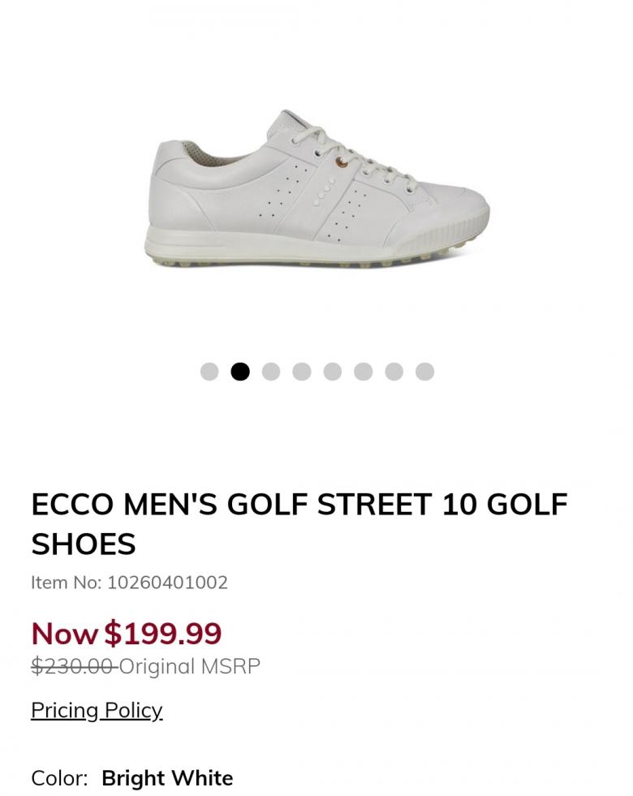
Task: Tap the white ECCO shoe product photo
Action: [316, 191]
